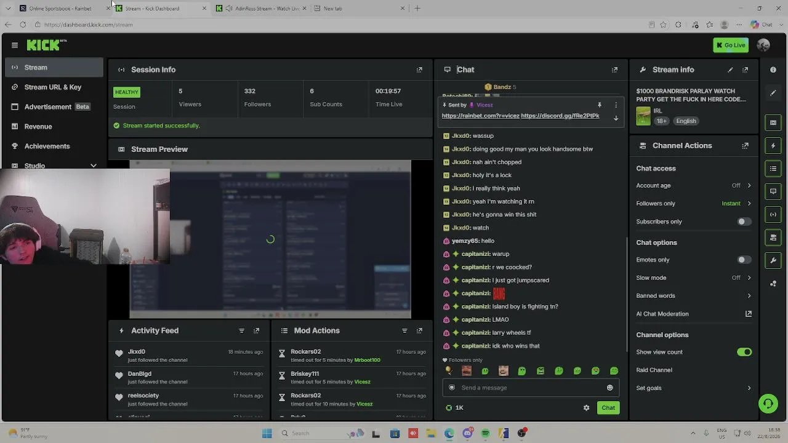Open Followers only options

[694, 204]
